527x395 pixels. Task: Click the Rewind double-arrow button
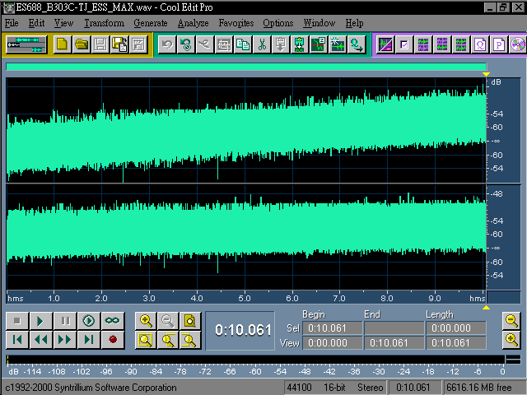(x=41, y=340)
